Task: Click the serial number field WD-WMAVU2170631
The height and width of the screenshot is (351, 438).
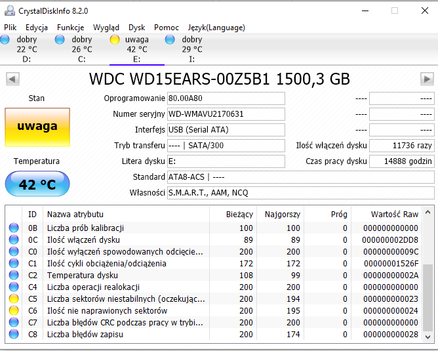Action: pyautogui.click(x=226, y=114)
